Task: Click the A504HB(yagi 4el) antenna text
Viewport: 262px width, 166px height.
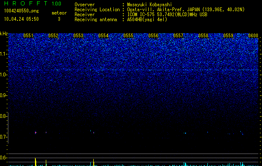Action: pyautogui.click(x=147, y=20)
